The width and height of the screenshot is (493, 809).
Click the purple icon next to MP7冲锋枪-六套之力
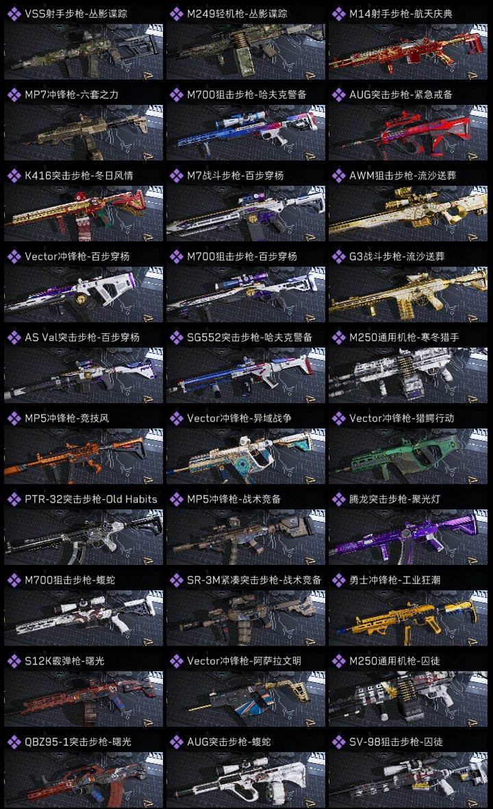coord(14,95)
